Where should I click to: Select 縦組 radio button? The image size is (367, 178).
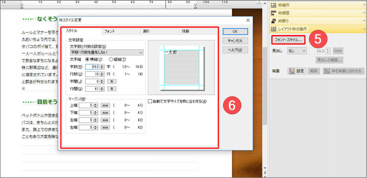click(x=111, y=59)
